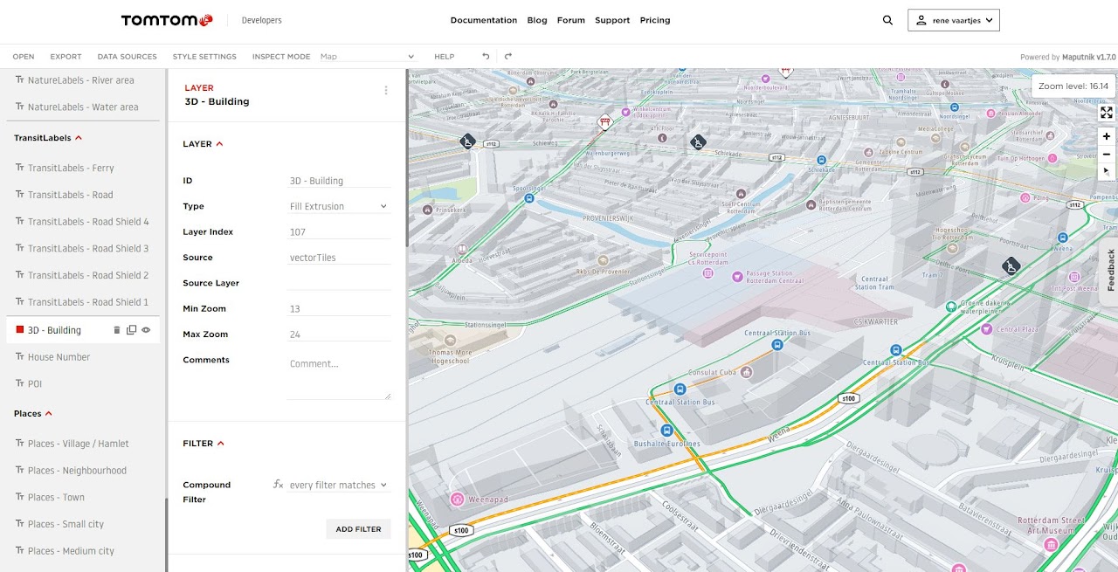Open the Documentation link
The height and width of the screenshot is (572, 1118).
pos(484,19)
